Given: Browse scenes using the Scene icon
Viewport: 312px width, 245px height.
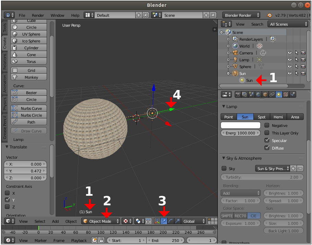Looking at the screenshot, I should (157, 15).
